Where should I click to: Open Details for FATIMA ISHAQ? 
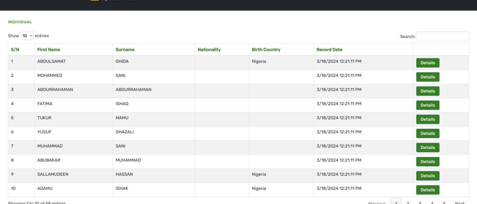[x=427, y=105]
